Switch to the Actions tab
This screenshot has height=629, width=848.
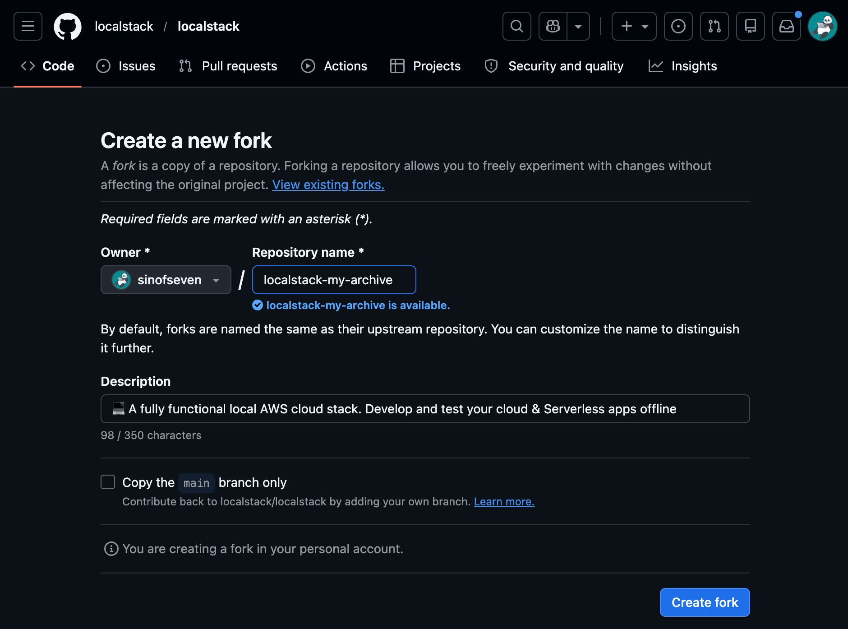tap(334, 66)
